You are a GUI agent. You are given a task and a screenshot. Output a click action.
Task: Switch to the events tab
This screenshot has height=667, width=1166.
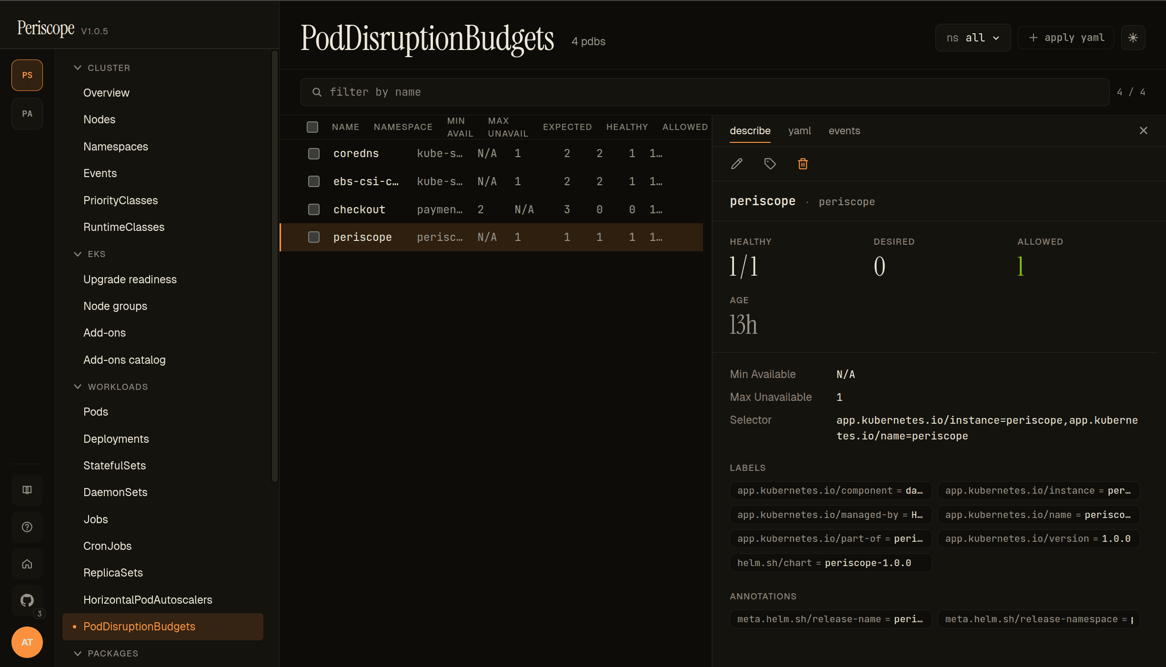pyautogui.click(x=844, y=130)
